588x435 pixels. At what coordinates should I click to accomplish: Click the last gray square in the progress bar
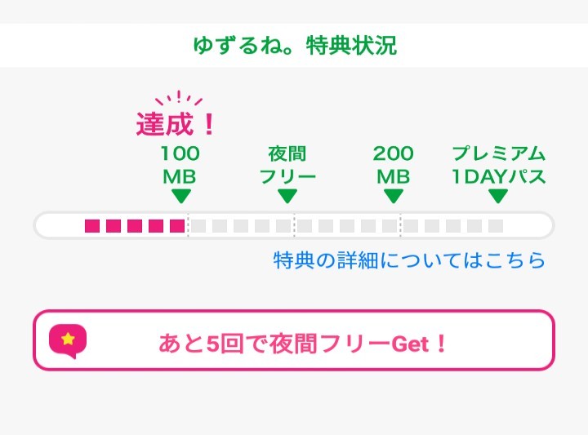(496, 225)
